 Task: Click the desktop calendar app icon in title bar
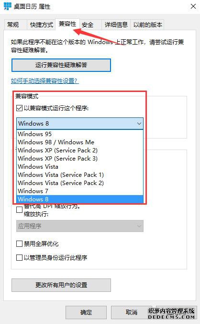8,6
